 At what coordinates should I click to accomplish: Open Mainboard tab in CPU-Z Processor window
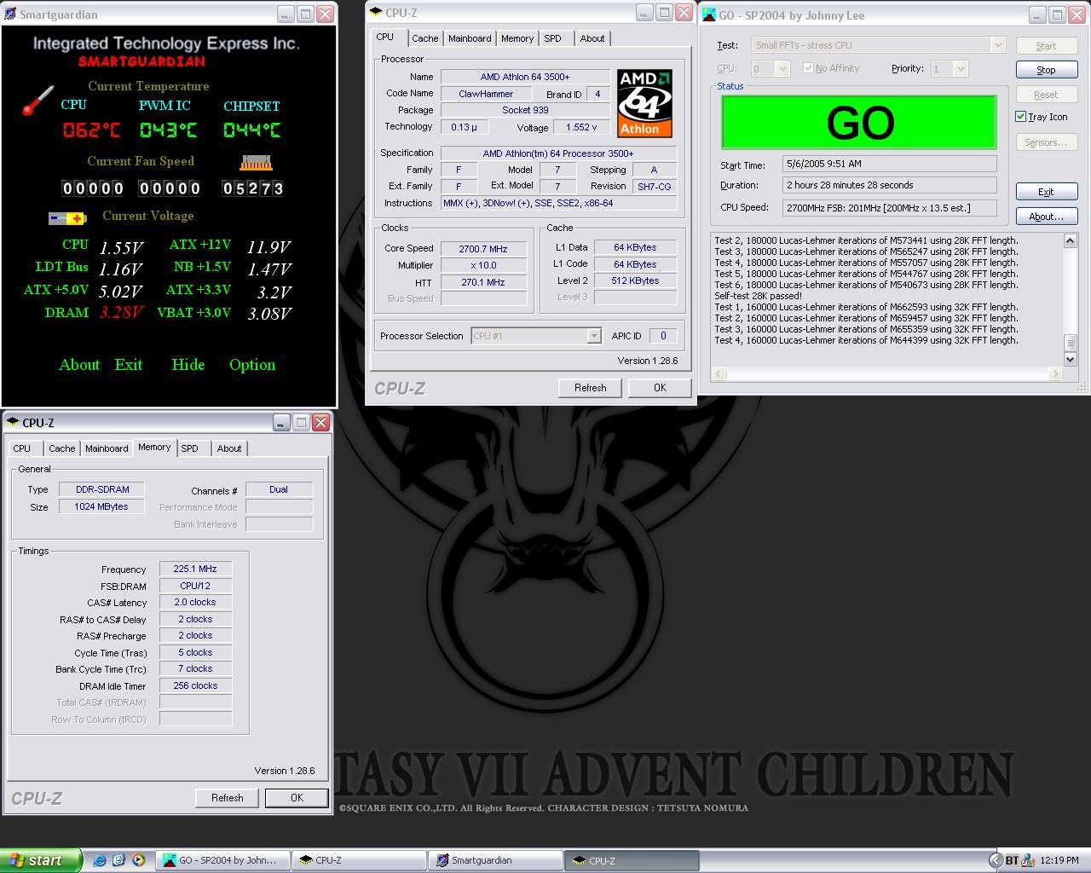point(470,38)
